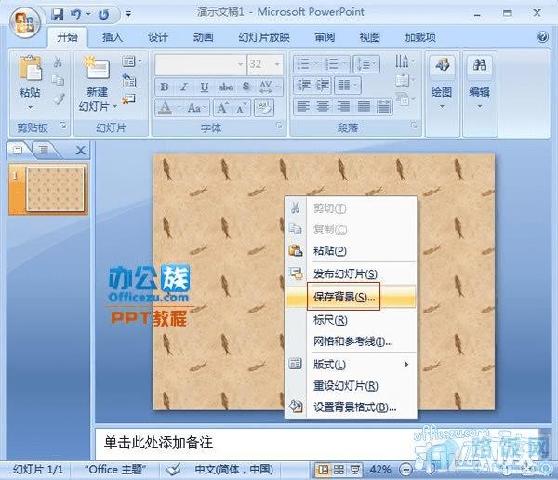Align text right
Viewport: 558px width, 480px height.
(343, 106)
